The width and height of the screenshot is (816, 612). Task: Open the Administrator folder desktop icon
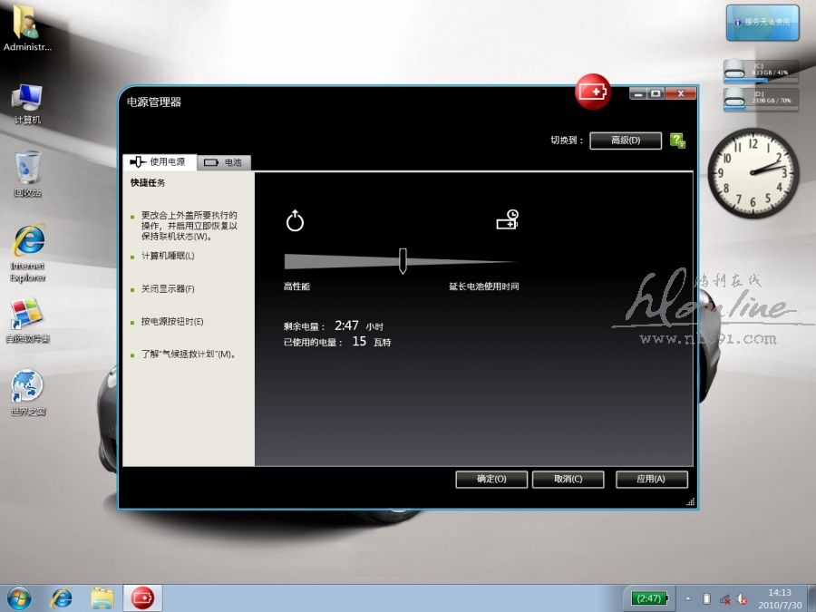(x=27, y=27)
